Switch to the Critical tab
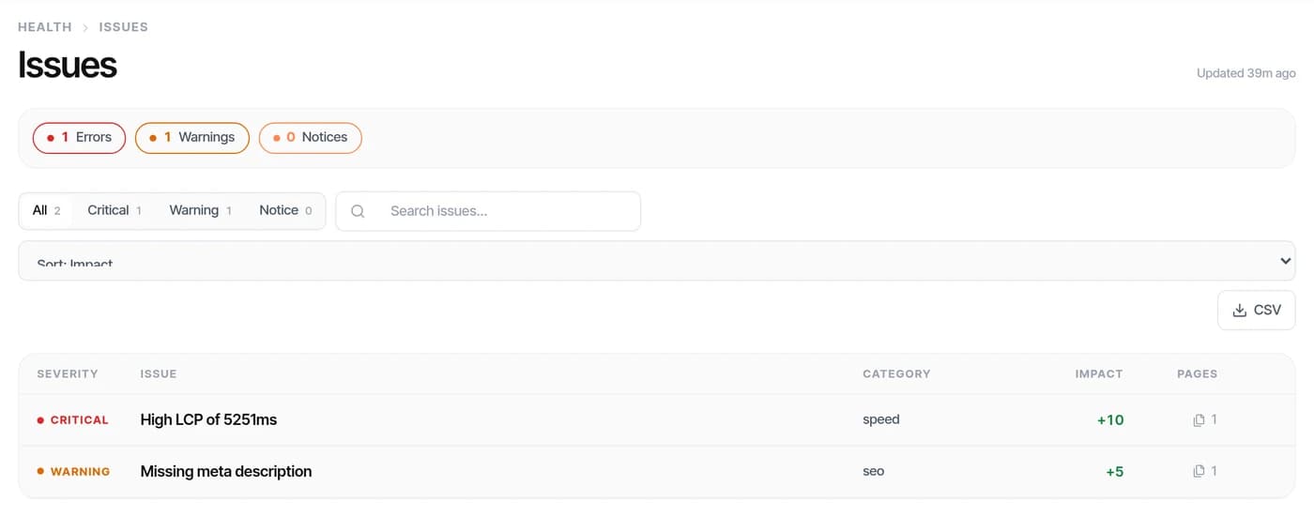The image size is (1314, 517). 114,210
